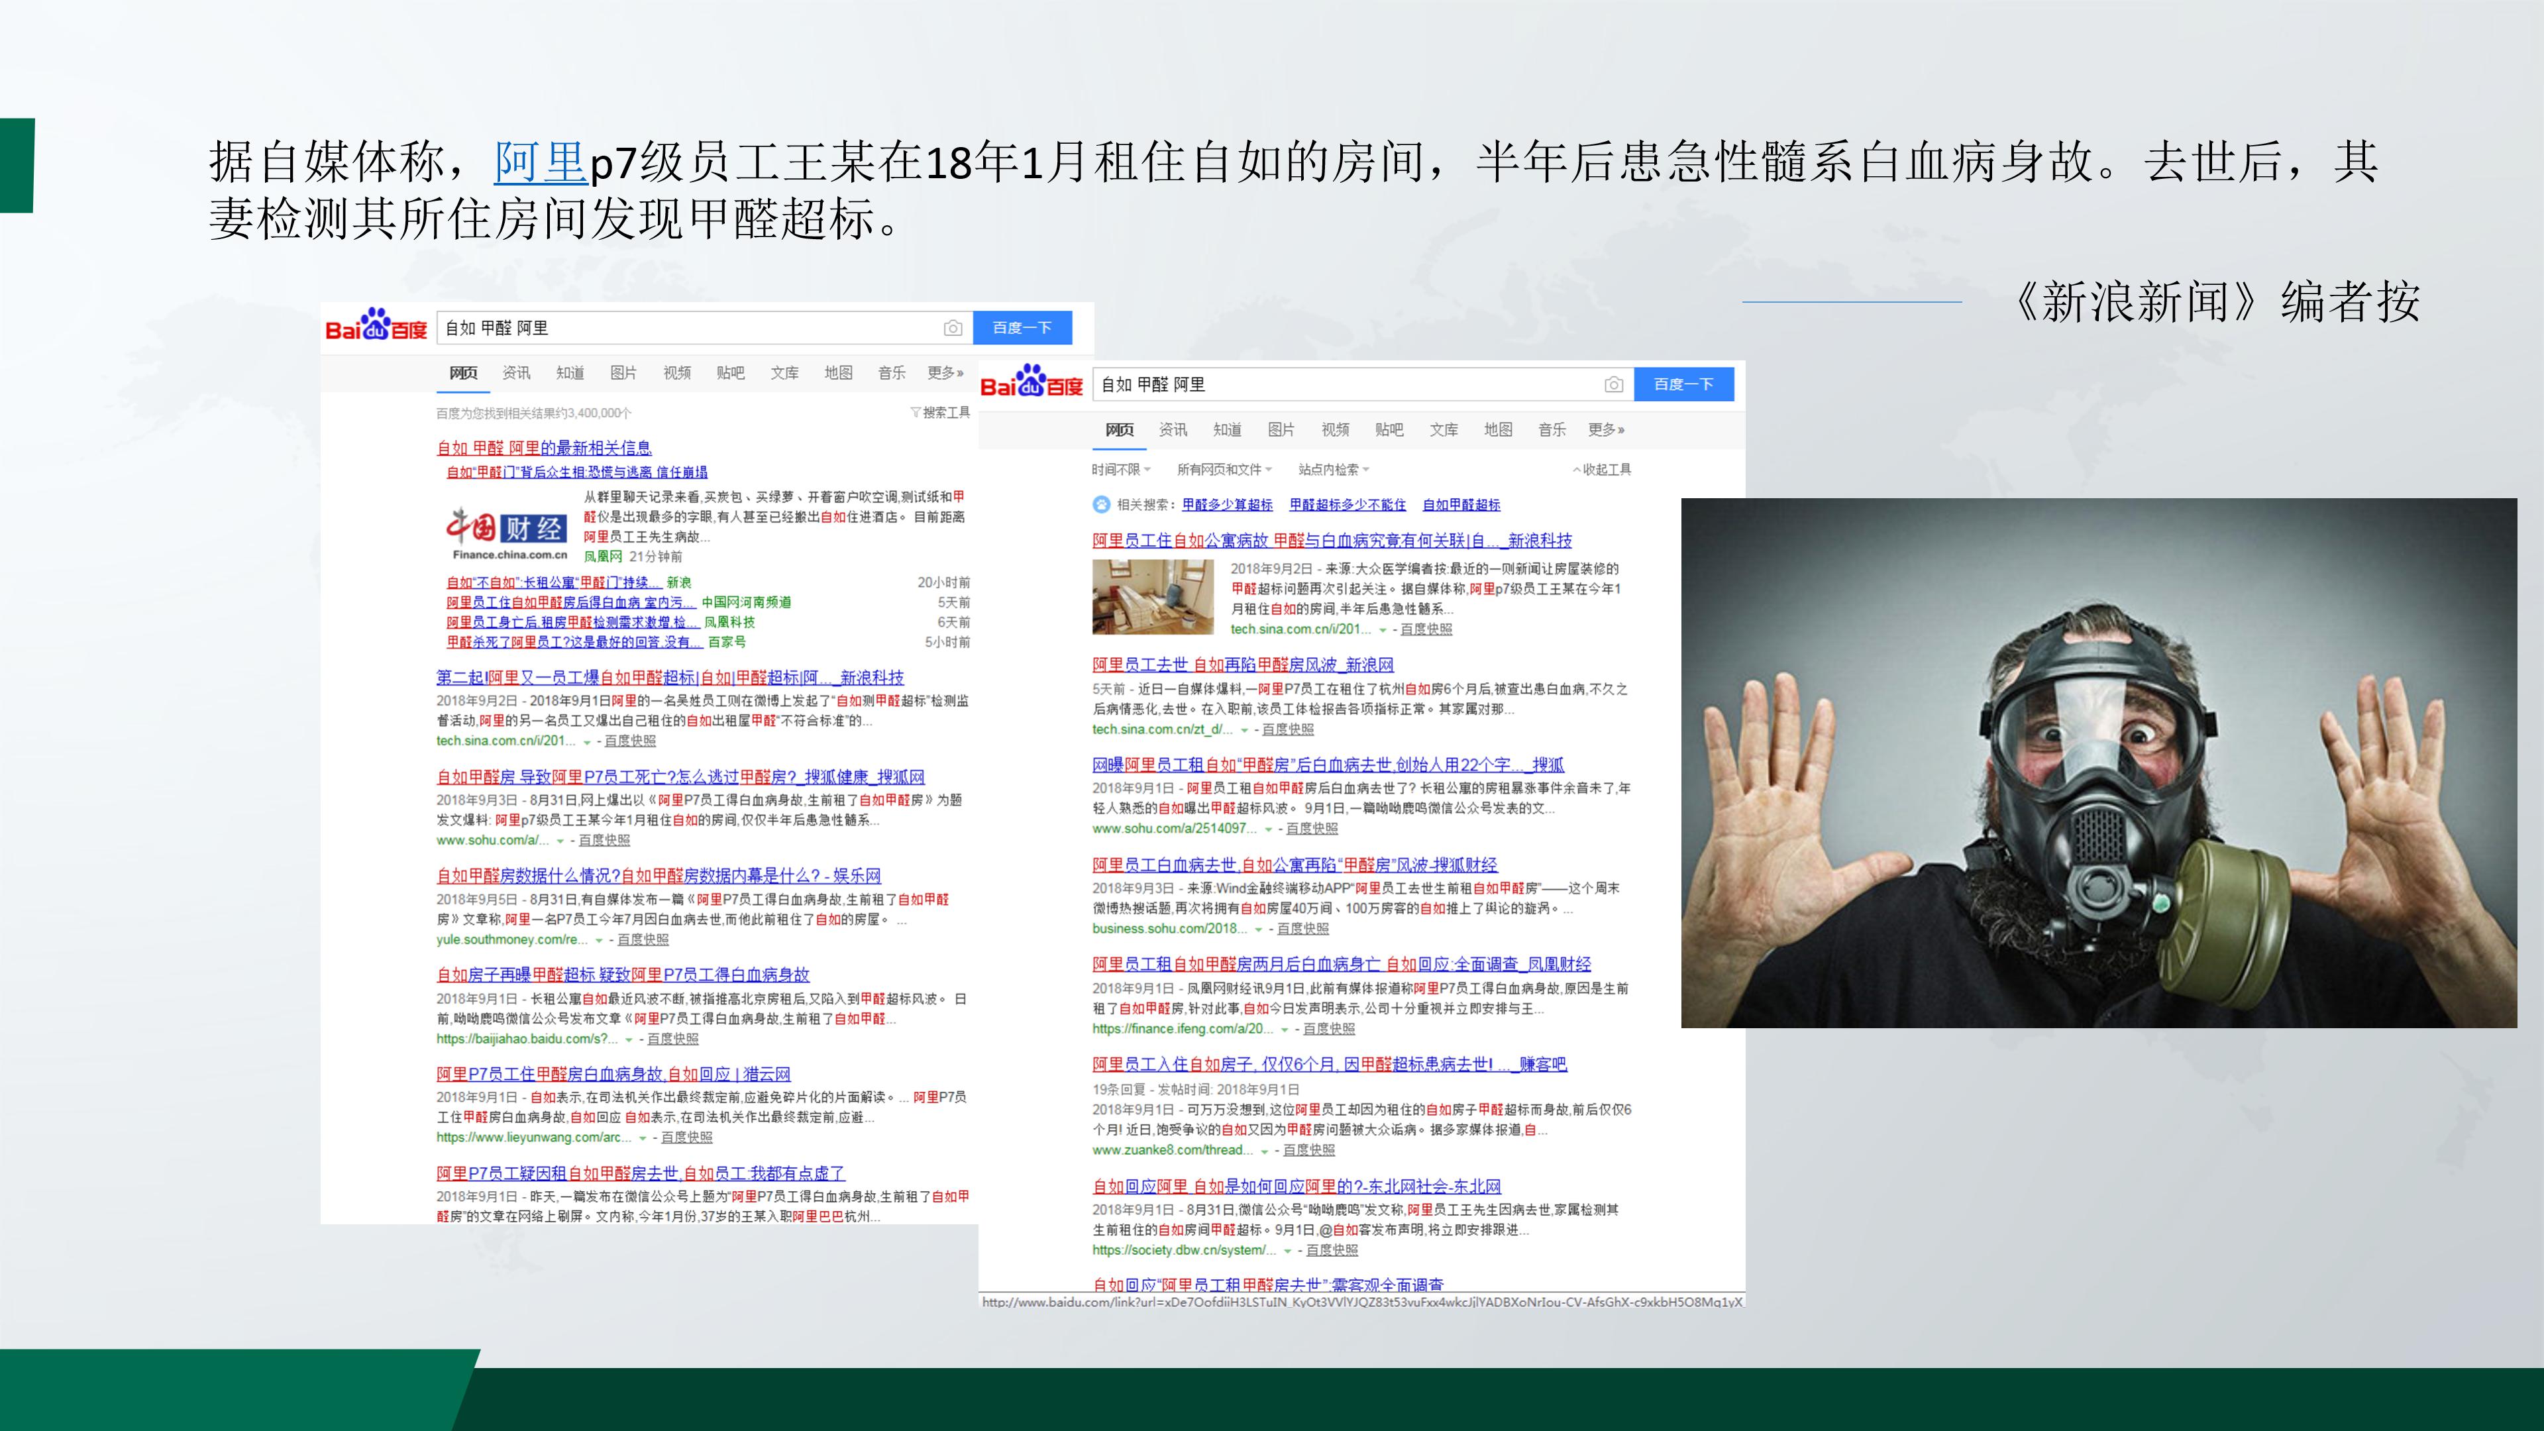Expand the arrow next to yule.southmoney.com URL

(x=598, y=940)
